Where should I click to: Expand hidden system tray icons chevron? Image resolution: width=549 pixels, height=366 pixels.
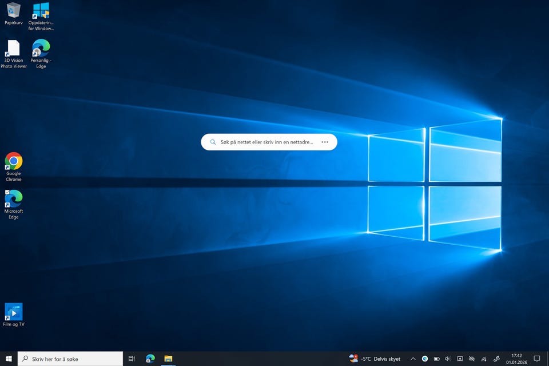(x=413, y=359)
